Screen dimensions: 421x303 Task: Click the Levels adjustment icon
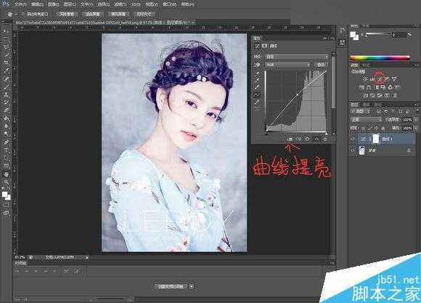(x=372, y=78)
